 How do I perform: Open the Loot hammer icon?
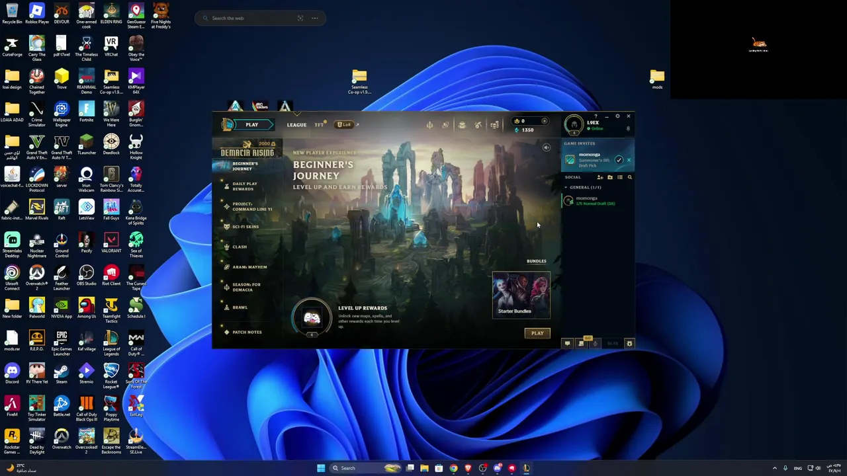(478, 124)
